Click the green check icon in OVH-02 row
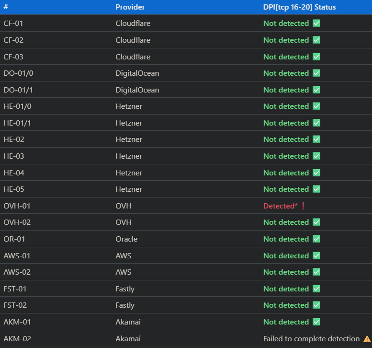 (316, 222)
